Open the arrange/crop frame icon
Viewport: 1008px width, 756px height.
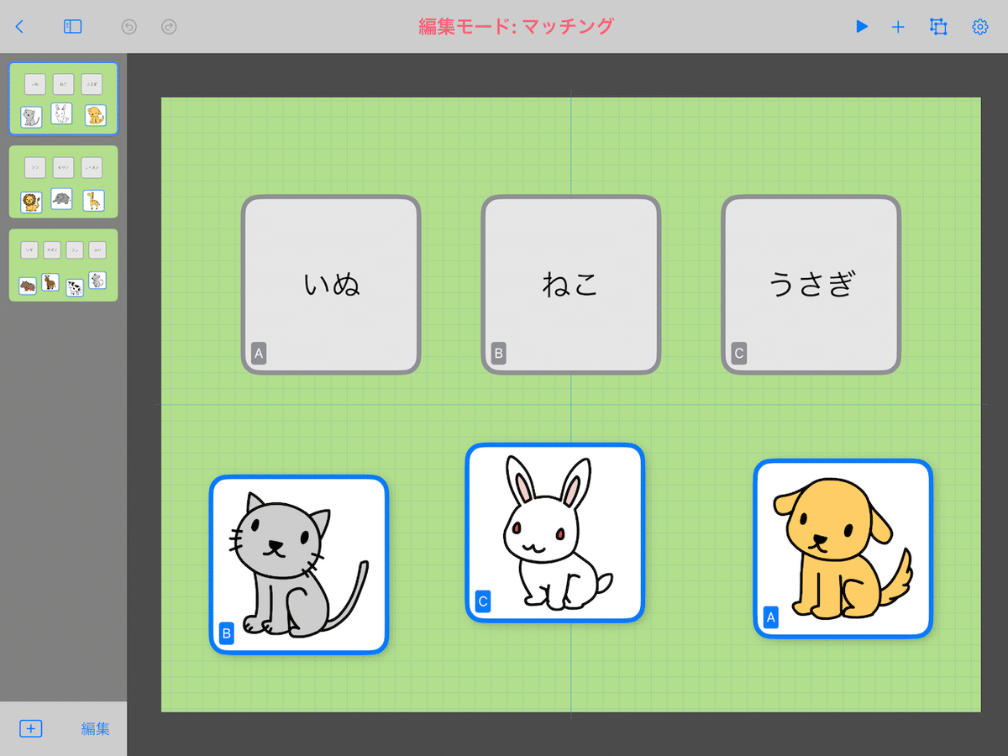[938, 27]
